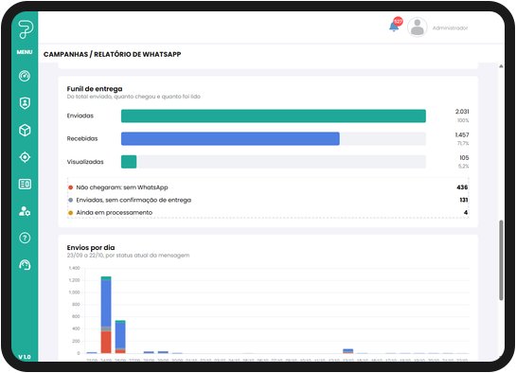Click the Envios por dia heading

click(x=91, y=248)
